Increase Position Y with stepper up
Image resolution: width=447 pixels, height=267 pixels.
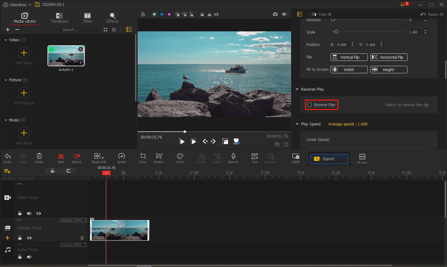click(381, 43)
